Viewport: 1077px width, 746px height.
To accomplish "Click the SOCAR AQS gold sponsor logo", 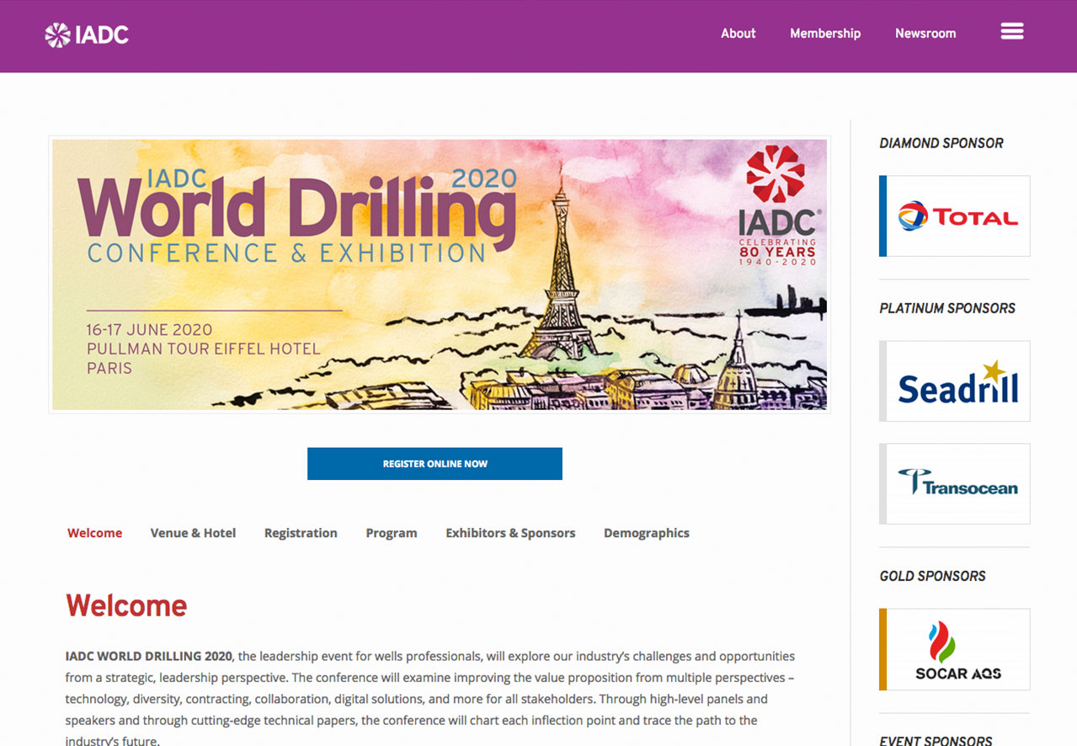I will click(x=955, y=649).
